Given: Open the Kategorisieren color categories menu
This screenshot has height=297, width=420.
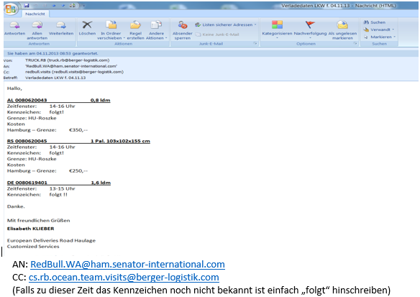Looking at the screenshot, I should [x=277, y=29].
